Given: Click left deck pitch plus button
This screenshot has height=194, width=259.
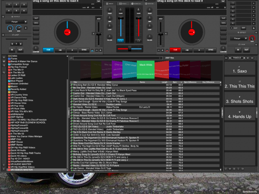Looking at the screenshot, I should click(100, 50).
